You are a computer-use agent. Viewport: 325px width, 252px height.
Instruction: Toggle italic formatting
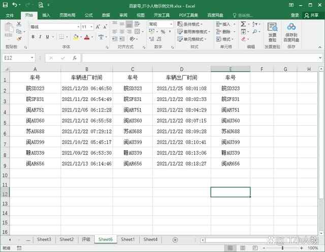point(40,37)
